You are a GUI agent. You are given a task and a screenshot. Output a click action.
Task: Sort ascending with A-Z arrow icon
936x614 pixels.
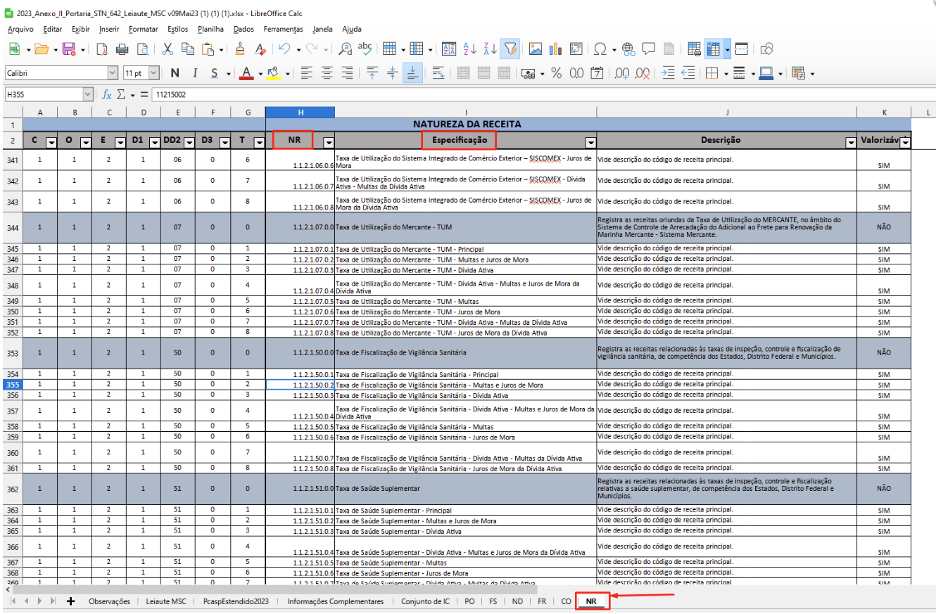[x=471, y=49]
